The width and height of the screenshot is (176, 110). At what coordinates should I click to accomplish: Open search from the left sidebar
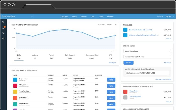(3, 22)
